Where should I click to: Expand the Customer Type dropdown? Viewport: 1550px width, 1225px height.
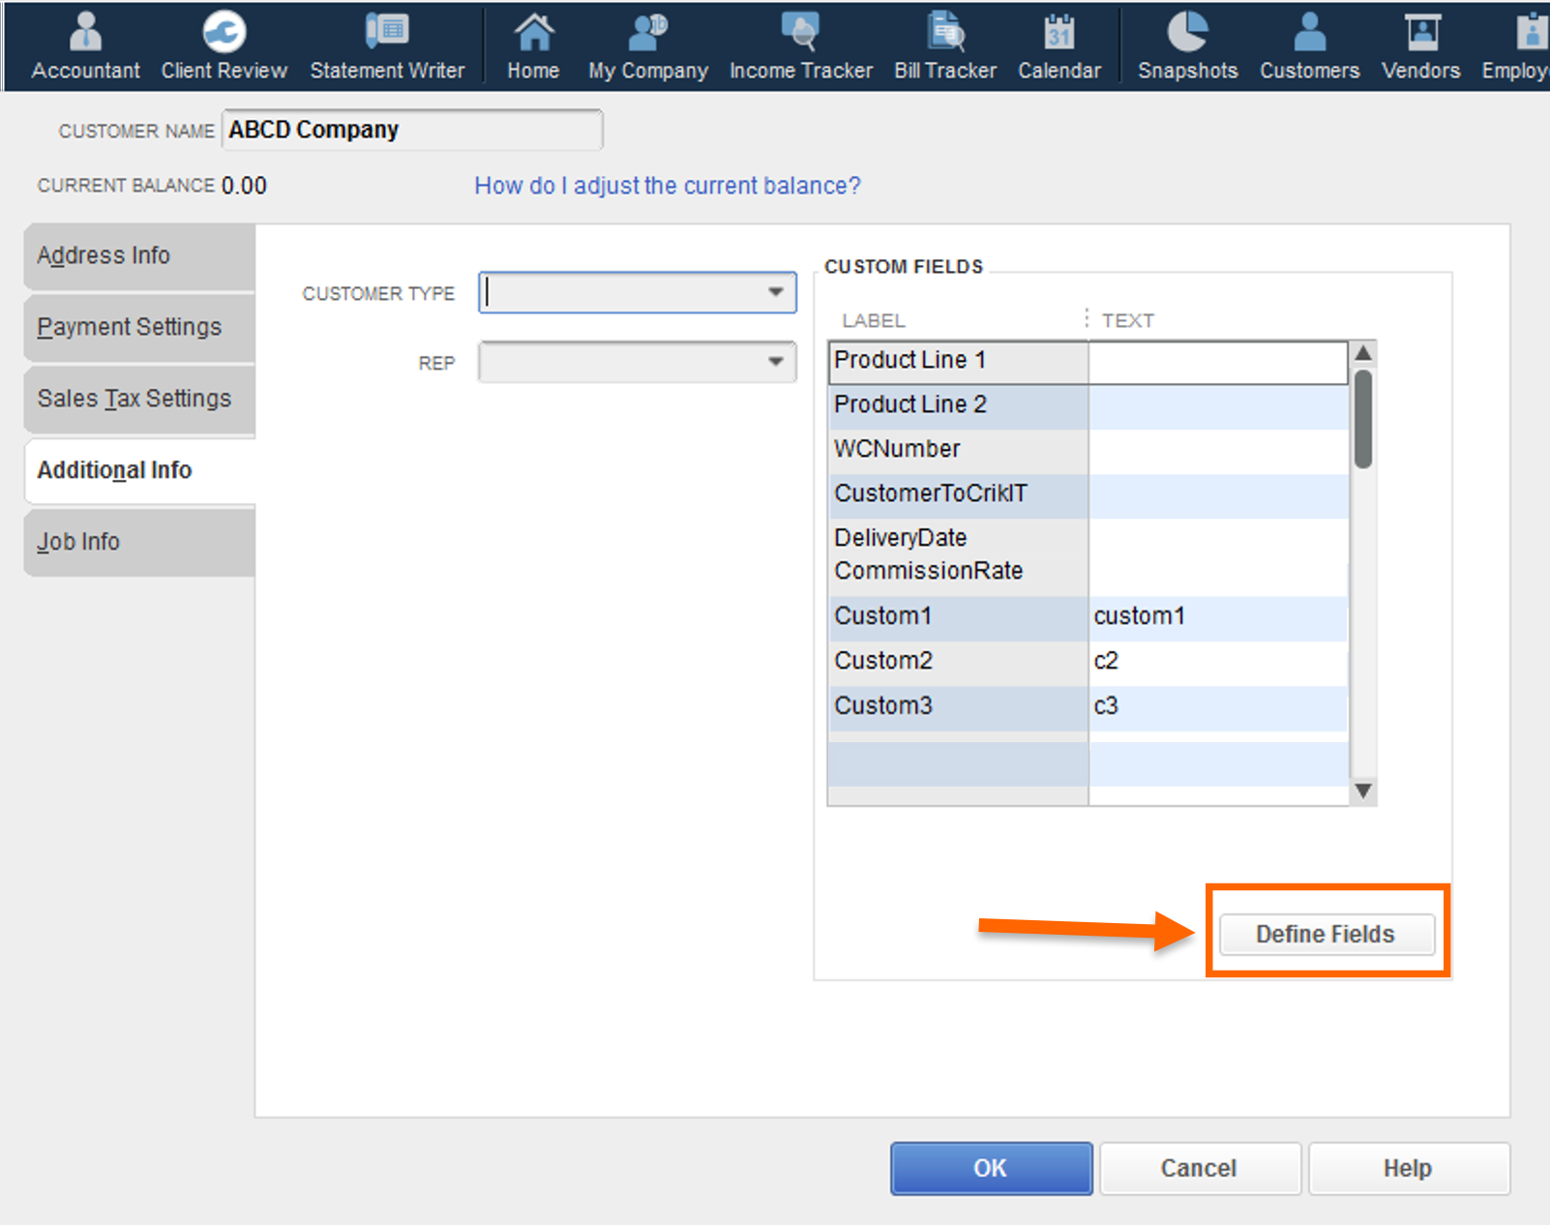coord(775,292)
